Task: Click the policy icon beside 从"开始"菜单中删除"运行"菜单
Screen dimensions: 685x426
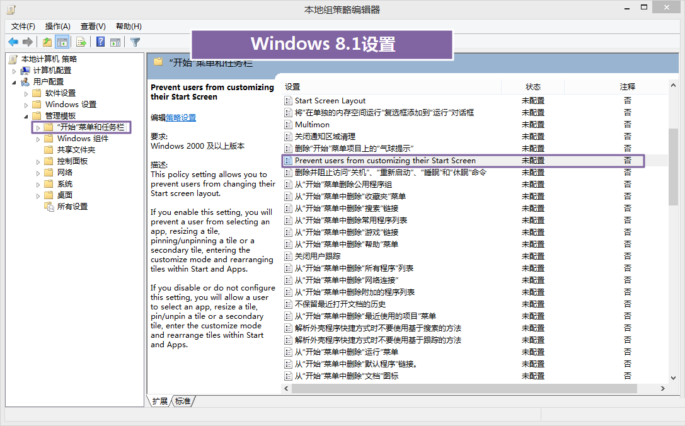Action: point(289,352)
